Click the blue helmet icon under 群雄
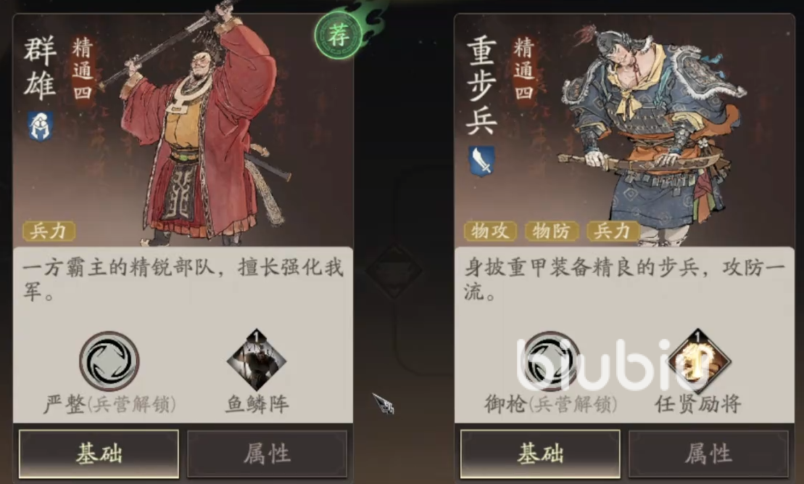The height and width of the screenshot is (484, 804). pos(41,126)
